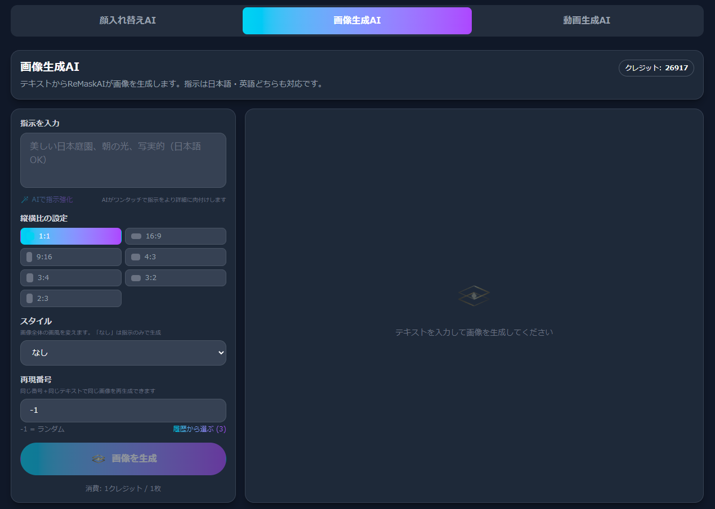The image size is (715, 509).
Task: Switch to the 動画生成AI tab
Action: click(x=587, y=21)
